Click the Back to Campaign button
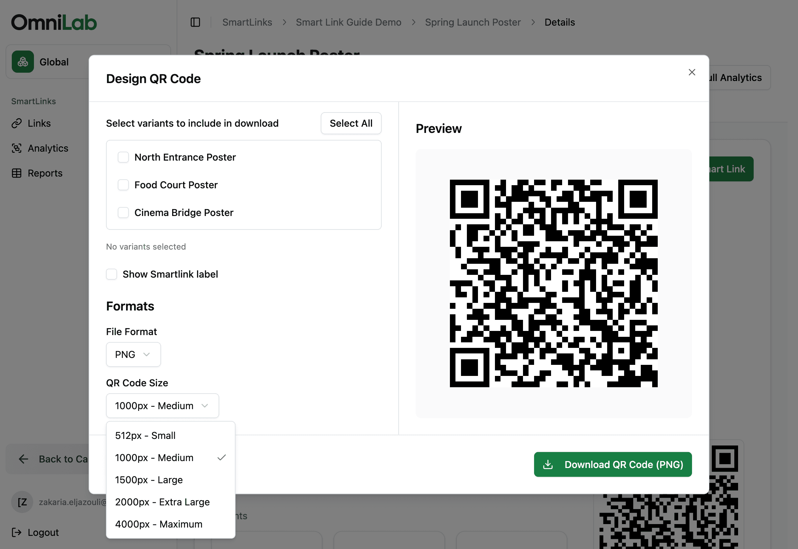 coord(47,459)
